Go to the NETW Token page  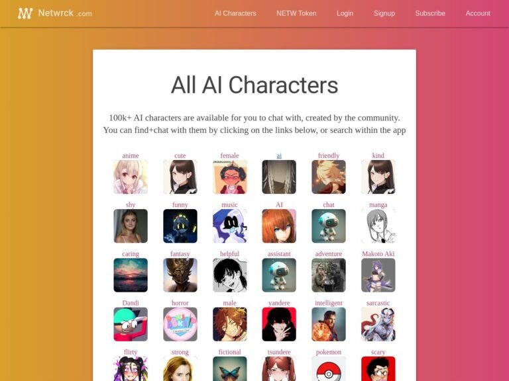[296, 13]
